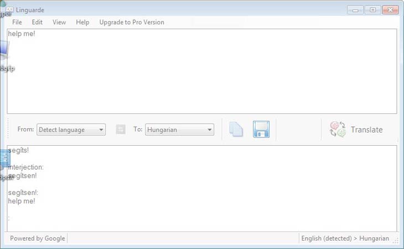
Task: Open the View menu
Action: (x=59, y=22)
